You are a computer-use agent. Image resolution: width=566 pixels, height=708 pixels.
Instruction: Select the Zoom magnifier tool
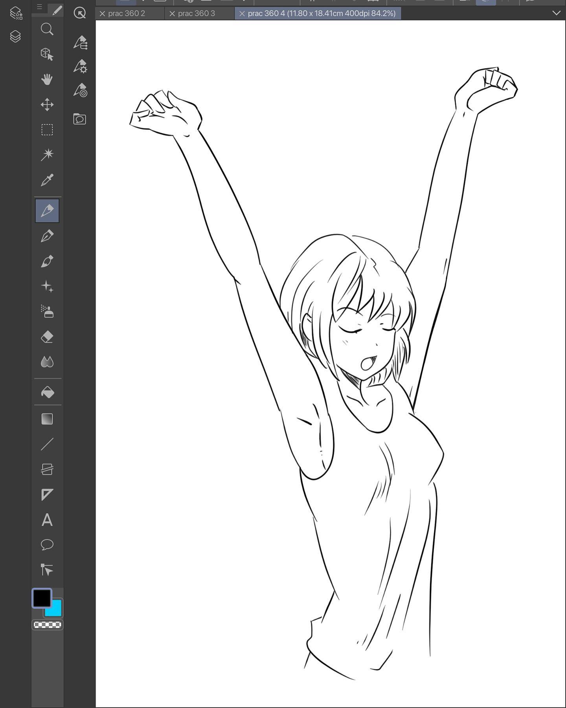(x=47, y=29)
